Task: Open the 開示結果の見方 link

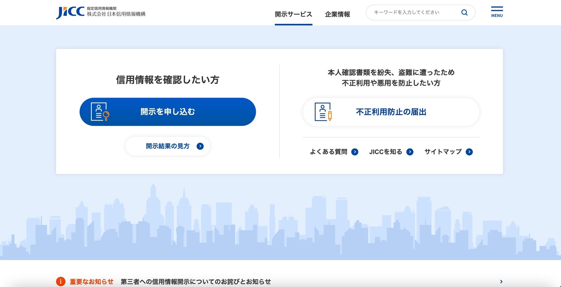Action: 167,146
